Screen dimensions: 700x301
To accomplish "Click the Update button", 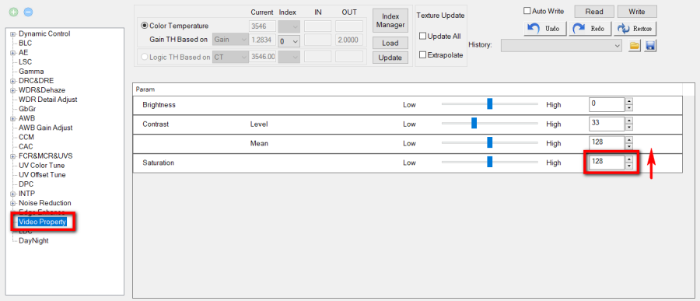I will [390, 58].
